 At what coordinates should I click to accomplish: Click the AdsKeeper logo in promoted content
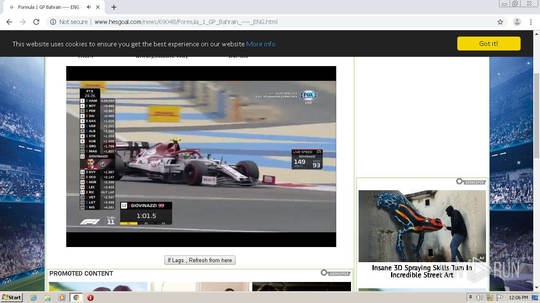coord(335,273)
